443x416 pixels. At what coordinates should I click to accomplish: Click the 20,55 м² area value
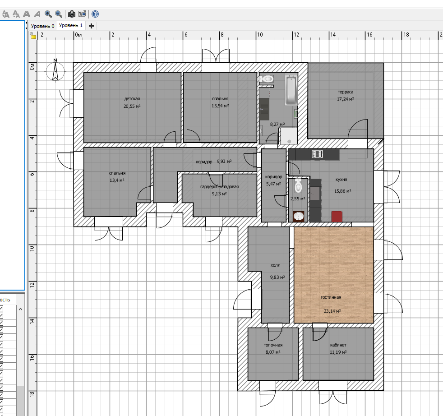click(x=132, y=106)
